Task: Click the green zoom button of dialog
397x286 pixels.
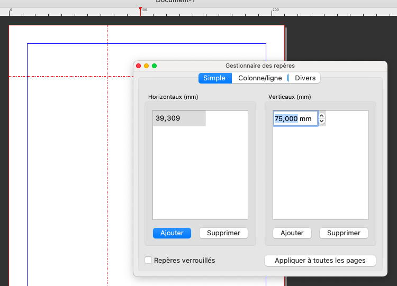Action: [155, 66]
